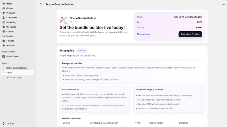Open the three-dot more actions menu
This screenshot has width=227, height=127.
point(224,4)
